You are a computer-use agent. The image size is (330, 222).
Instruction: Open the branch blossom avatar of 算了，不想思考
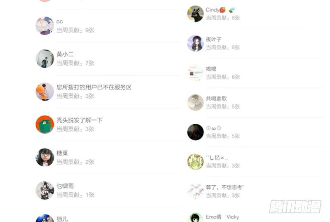(x=195, y=191)
